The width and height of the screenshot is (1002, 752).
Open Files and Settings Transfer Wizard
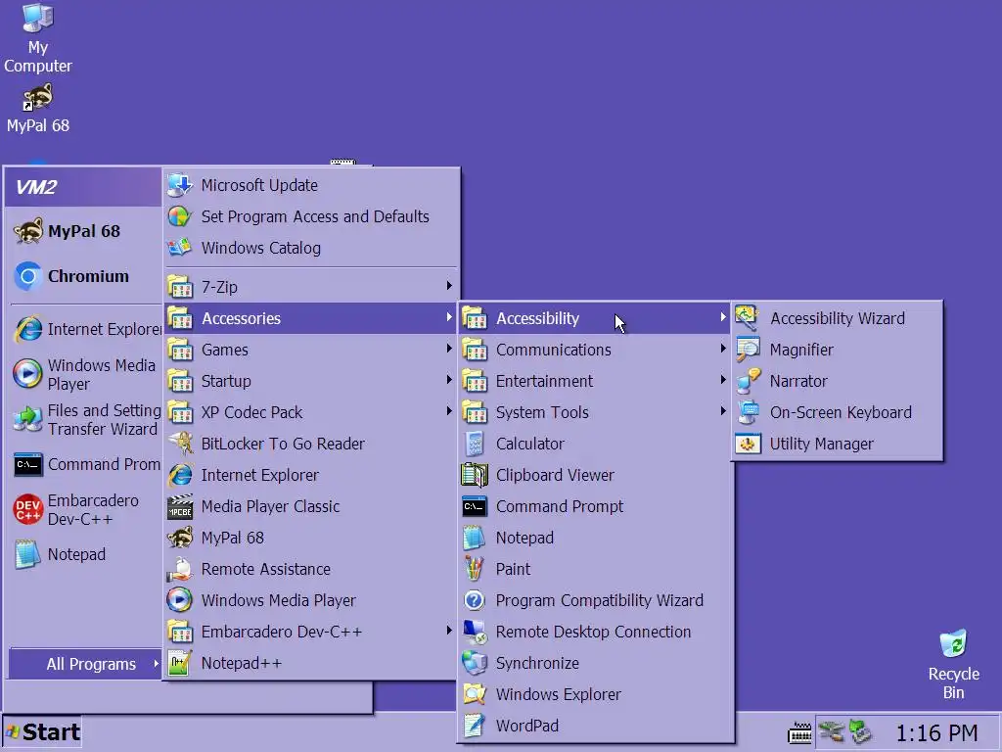[x=85, y=419]
